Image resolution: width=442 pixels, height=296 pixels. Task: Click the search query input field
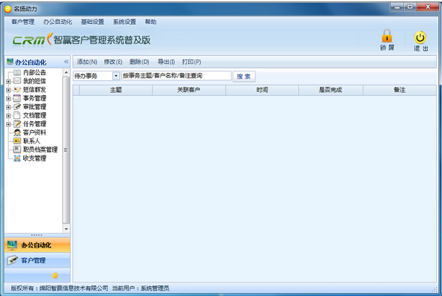[x=176, y=76]
